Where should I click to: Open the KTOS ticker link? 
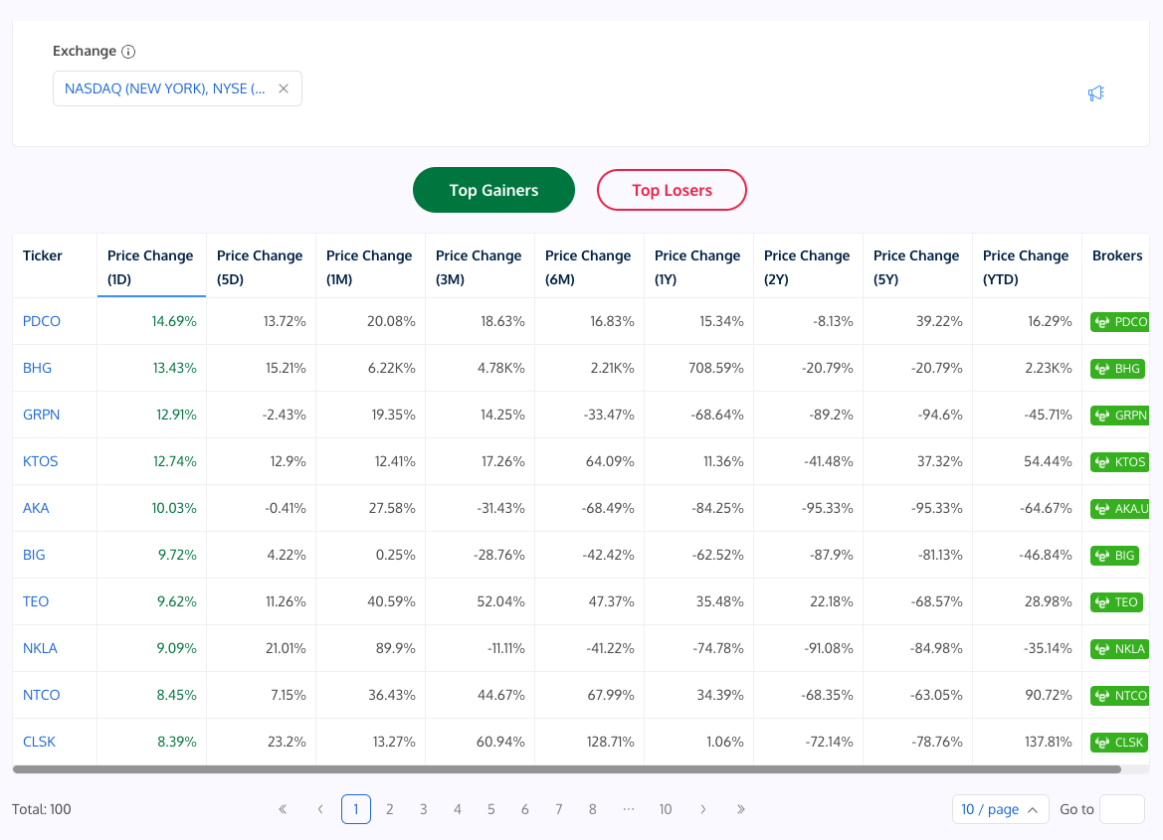click(41, 461)
